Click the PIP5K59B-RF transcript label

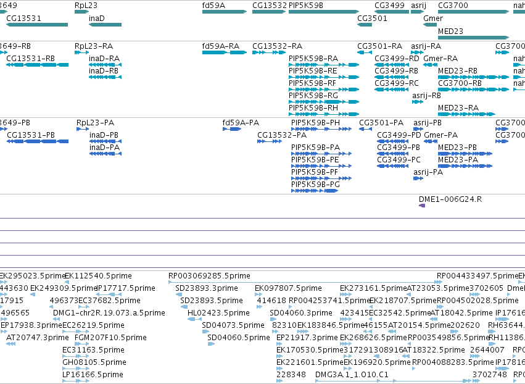pyautogui.click(x=312, y=83)
